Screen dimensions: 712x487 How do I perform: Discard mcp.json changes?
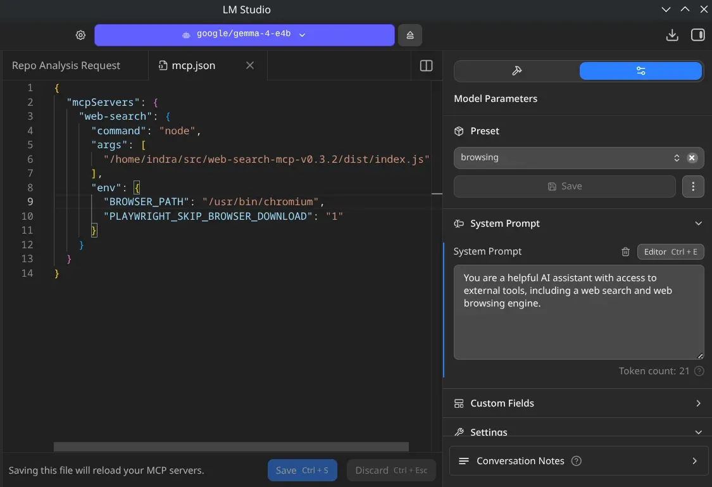(391, 470)
